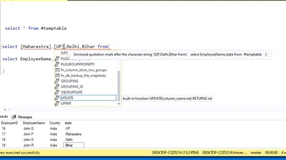
Task: Open the zoom level dropdown arrow
Action: pyautogui.click(x=4, y=110)
